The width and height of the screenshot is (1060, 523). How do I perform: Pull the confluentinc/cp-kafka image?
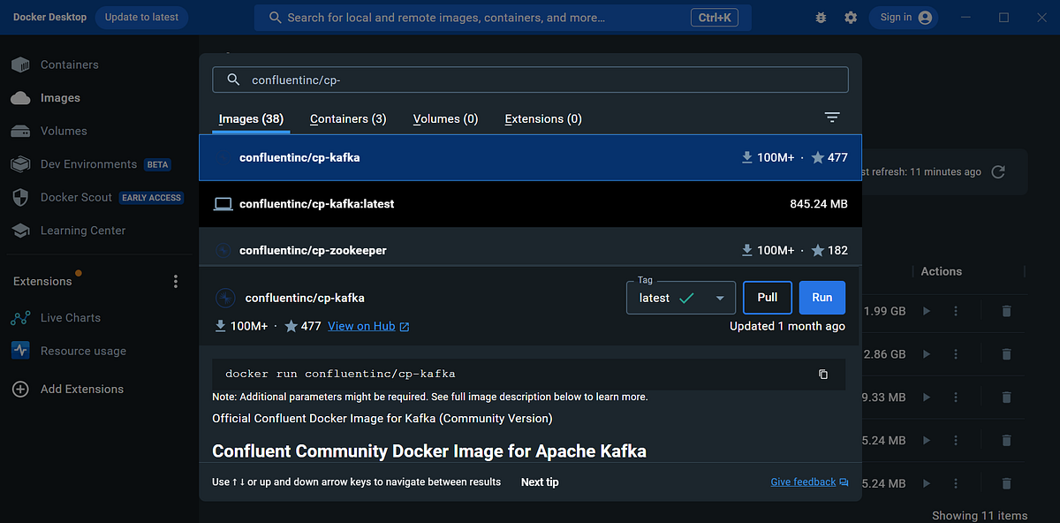tap(767, 298)
